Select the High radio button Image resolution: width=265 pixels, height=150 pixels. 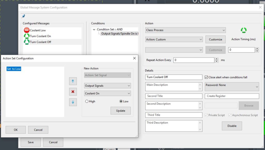coord(87,101)
